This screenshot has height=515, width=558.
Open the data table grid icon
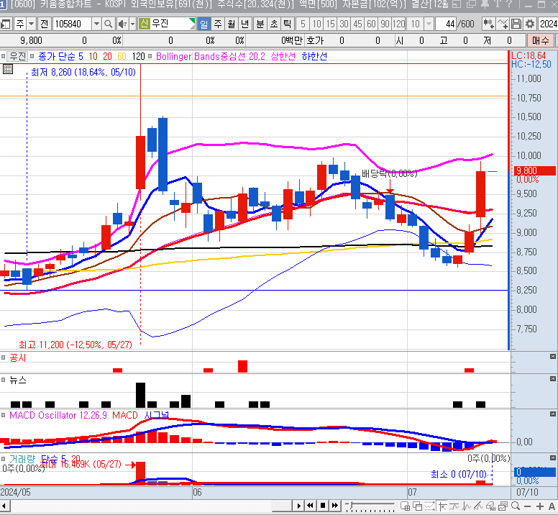(x=8, y=70)
